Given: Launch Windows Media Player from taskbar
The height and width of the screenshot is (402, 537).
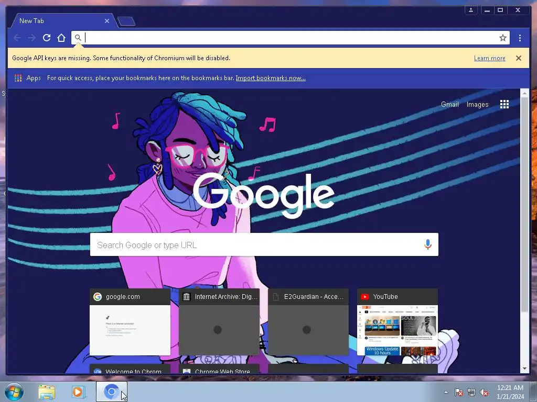Looking at the screenshot, I should point(79,392).
